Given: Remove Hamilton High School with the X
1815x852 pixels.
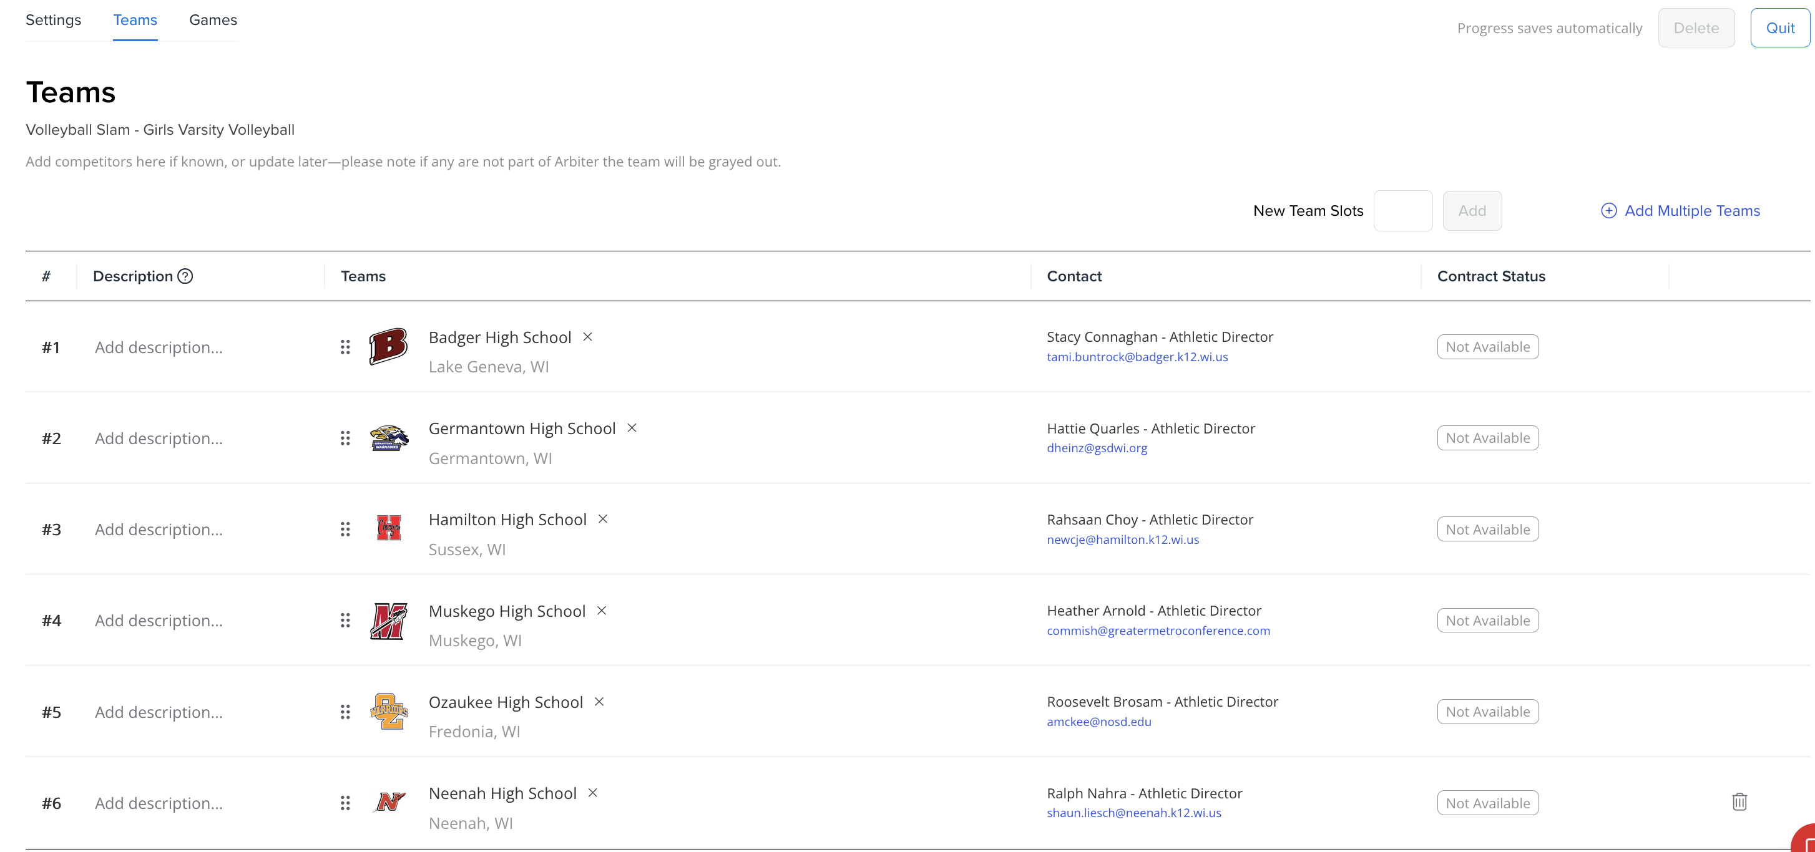Looking at the screenshot, I should (603, 519).
